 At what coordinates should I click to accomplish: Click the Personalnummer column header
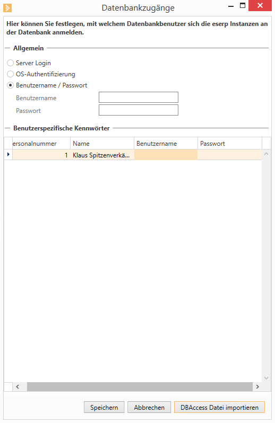pyautogui.click(x=41, y=144)
